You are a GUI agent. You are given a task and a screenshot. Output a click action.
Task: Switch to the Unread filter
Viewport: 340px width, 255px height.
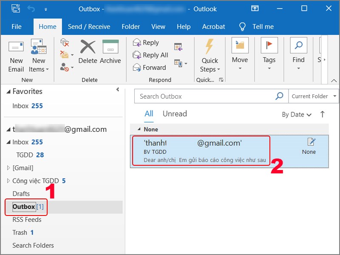click(x=175, y=113)
